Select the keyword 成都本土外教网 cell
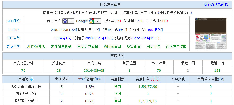 [26, 101]
